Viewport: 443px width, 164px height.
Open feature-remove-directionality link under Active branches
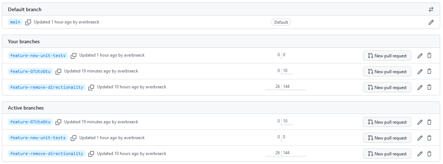pyautogui.click(x=46, y=154)
